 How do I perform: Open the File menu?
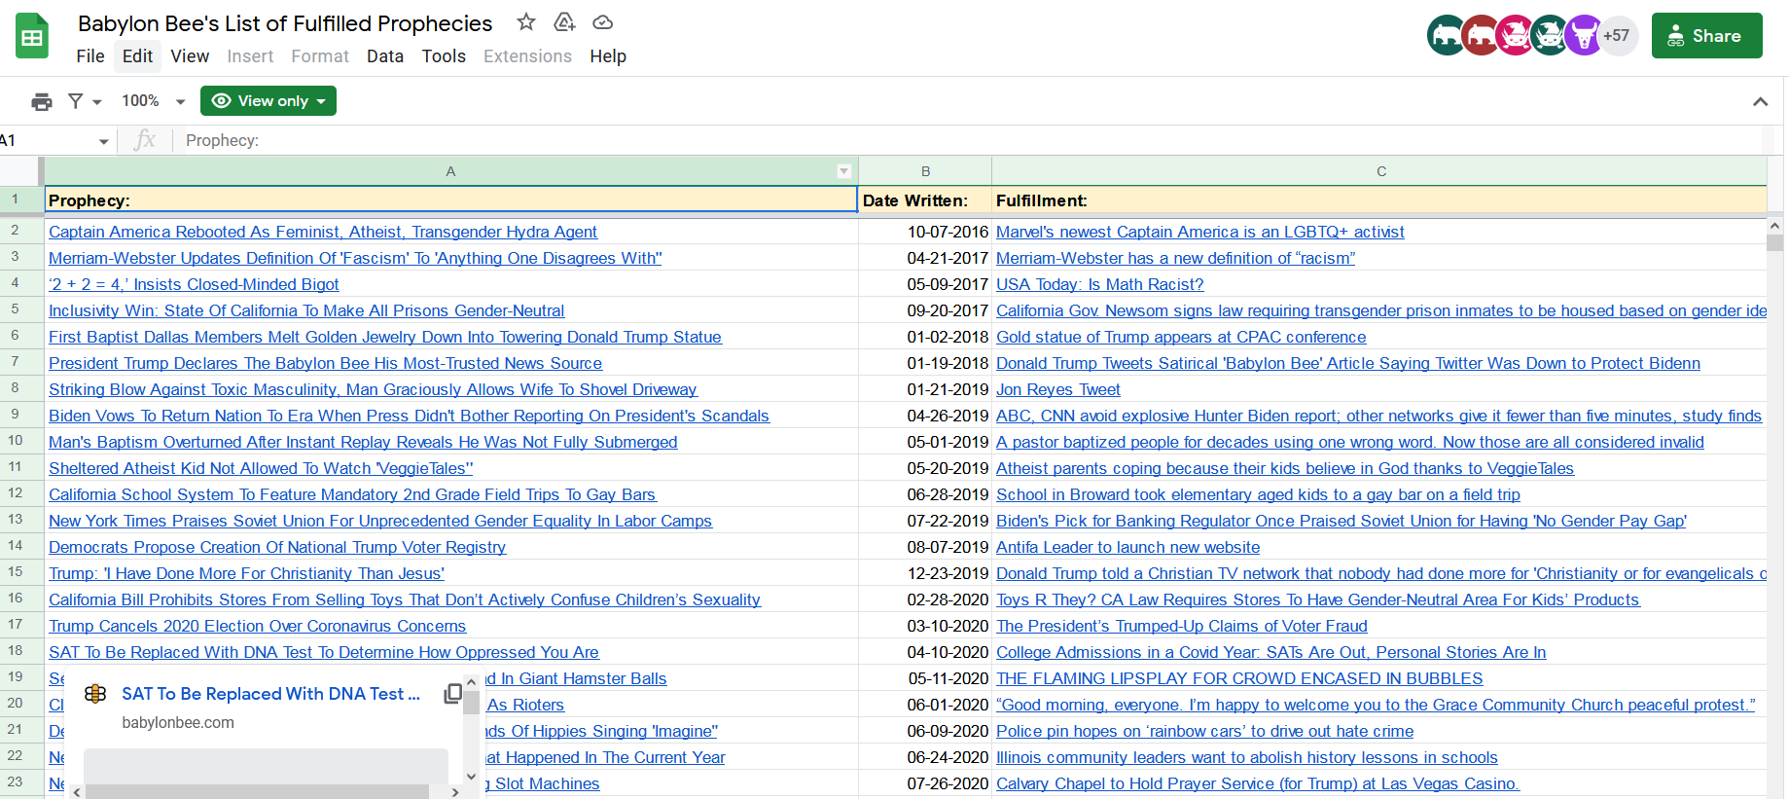[x=90, y=56]
